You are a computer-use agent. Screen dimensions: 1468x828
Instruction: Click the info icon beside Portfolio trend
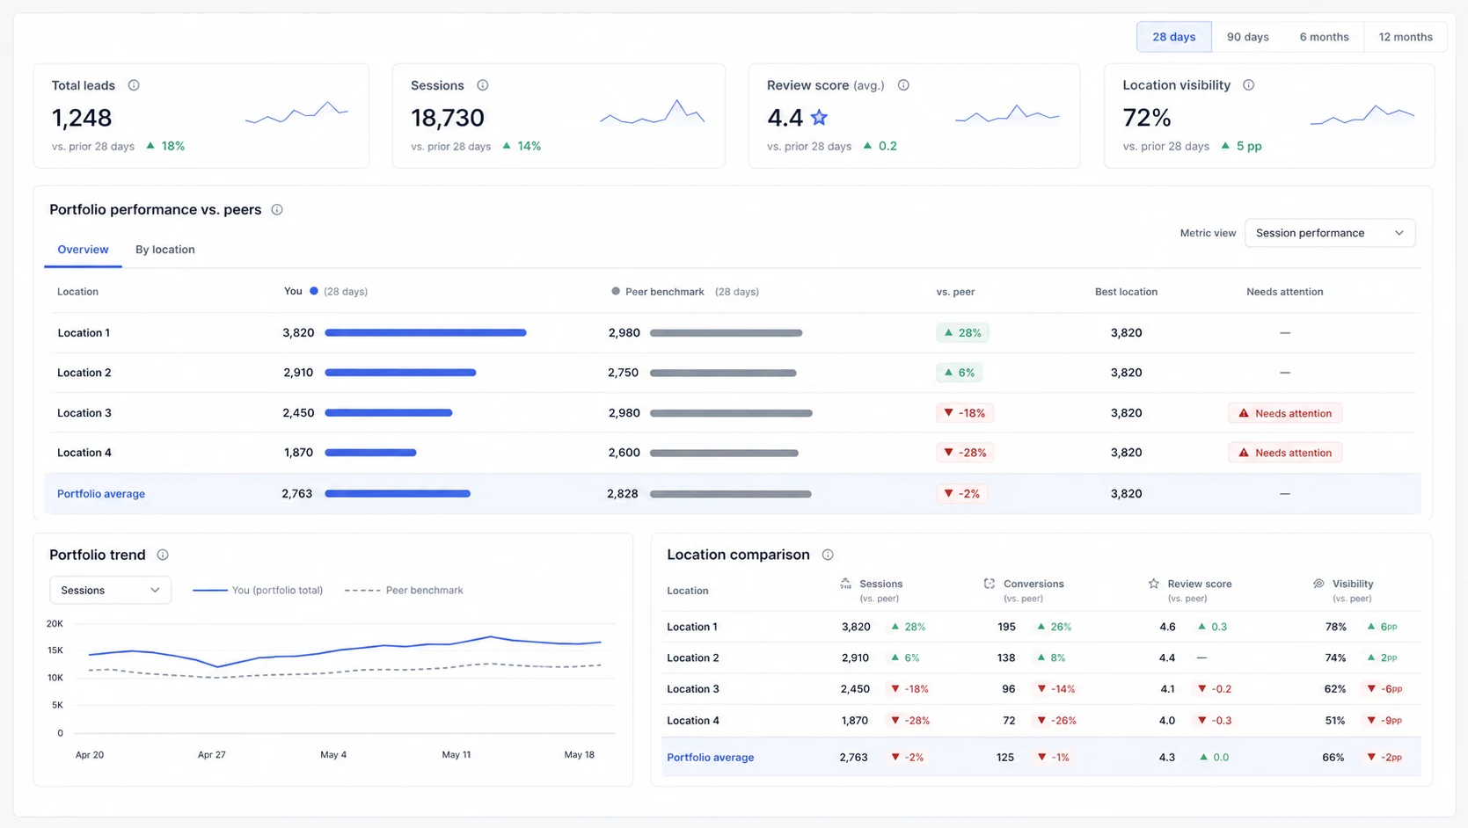163,555
